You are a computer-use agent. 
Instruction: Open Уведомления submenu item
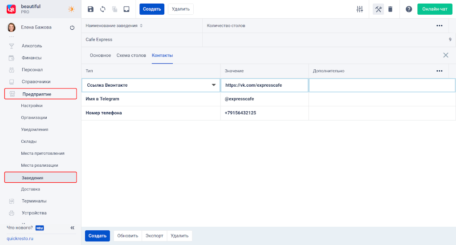click(x=35, y=129)
